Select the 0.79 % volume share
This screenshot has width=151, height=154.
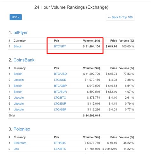pos(129,104)
